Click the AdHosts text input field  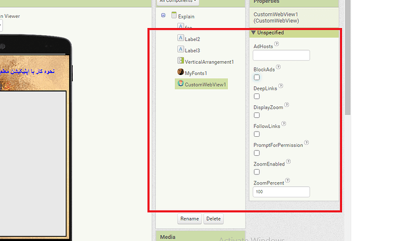tap(281, 55)
